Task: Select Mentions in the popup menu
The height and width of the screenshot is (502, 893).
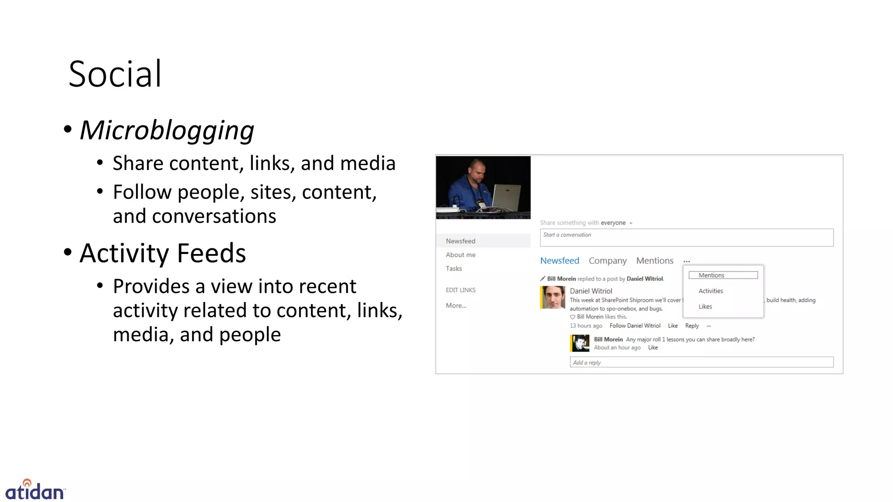Action: click(x=723, y=275)
